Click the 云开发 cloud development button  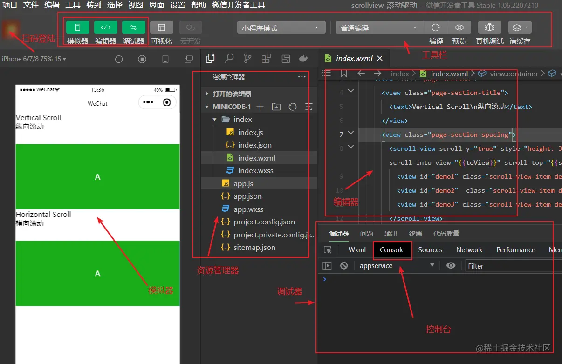(x=191, y=27)
